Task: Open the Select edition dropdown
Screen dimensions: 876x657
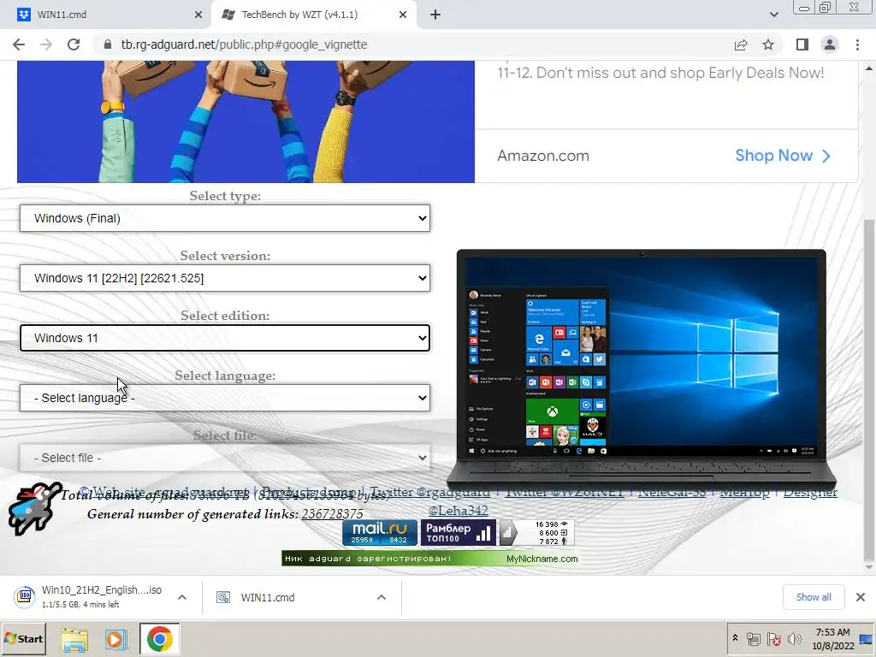Action: coord(225,338)
